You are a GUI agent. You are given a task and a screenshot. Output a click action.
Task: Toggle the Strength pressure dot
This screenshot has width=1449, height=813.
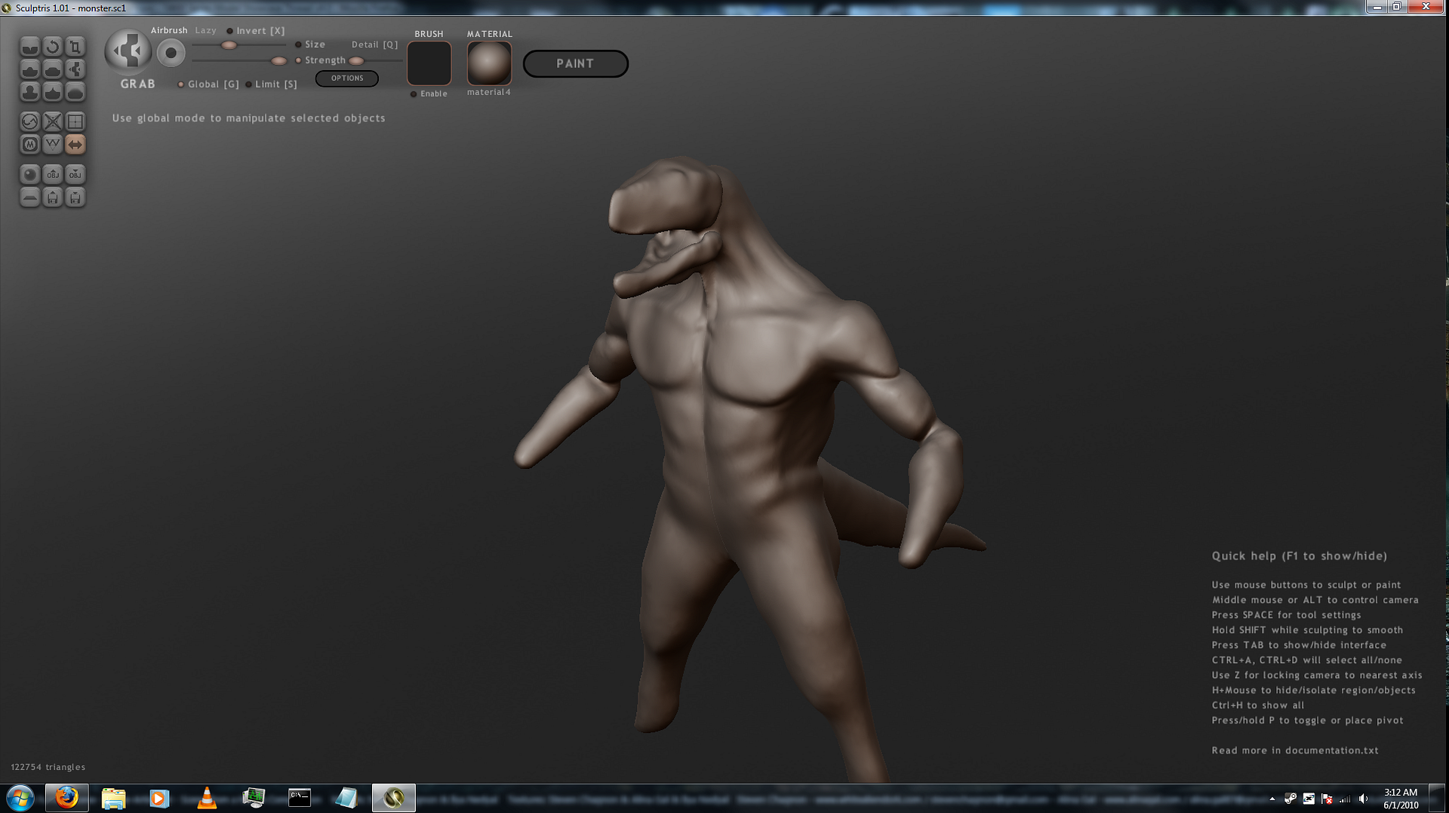[298, 60]
